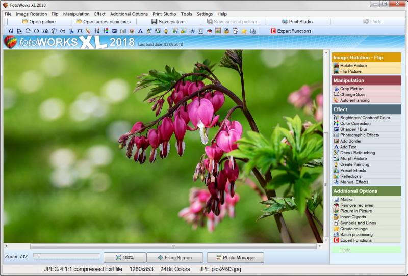Open the Photo Manager
This screenshot has height=276, width=408.
coord(235,258)
